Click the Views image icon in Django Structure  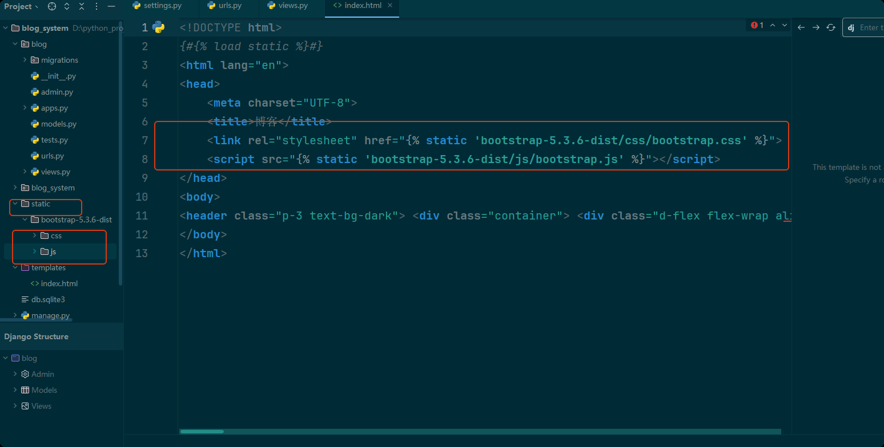click(25, 406)
